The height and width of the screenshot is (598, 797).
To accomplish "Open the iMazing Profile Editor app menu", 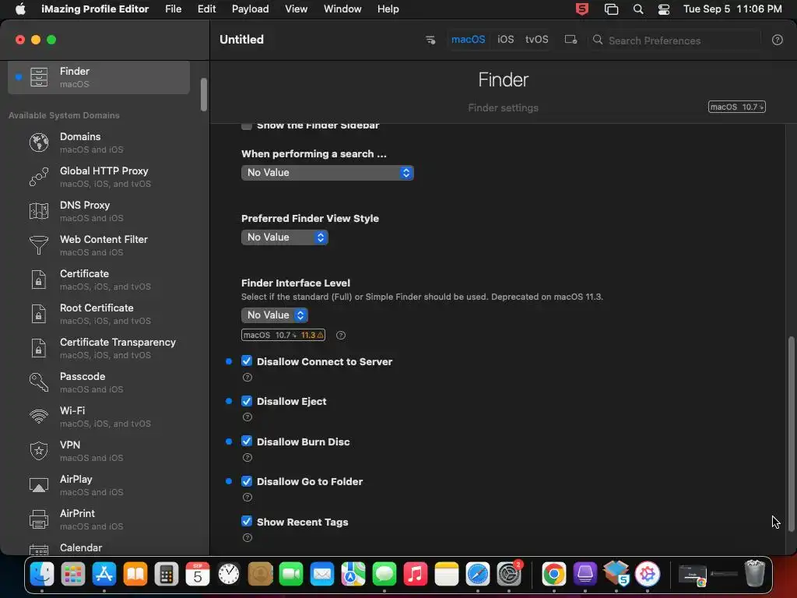I will coord(95,9).
